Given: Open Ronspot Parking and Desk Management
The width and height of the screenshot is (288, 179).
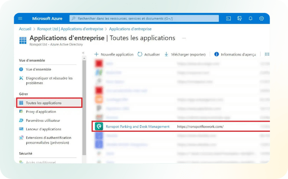Looking at the screenshot, I should tap(138, 126).
